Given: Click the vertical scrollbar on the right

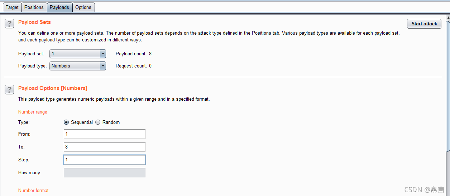Looking at the screenshot, I should 448,83.
